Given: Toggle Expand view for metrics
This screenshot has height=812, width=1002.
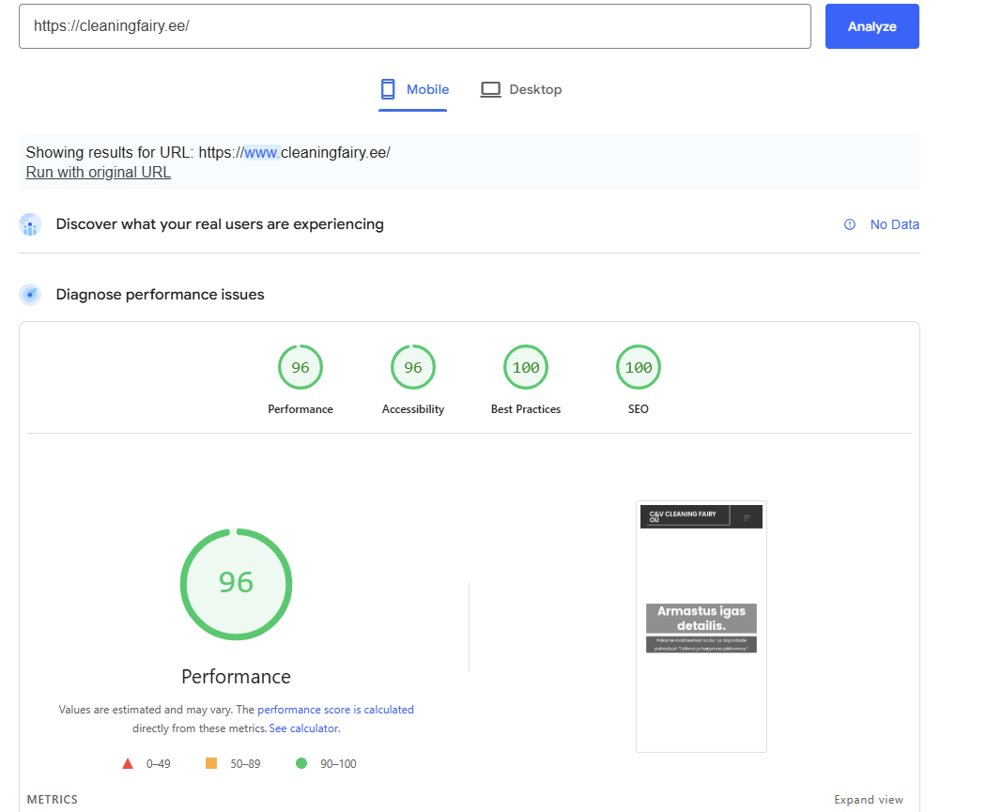Looking at the screenshot, I should pyautogui.click(x=869, y=800).
